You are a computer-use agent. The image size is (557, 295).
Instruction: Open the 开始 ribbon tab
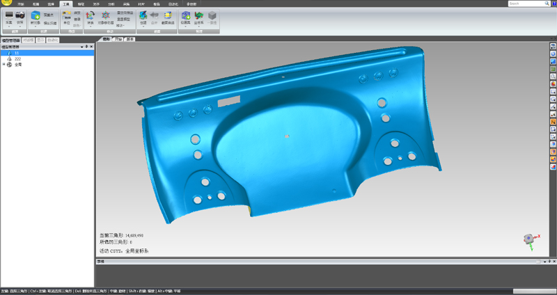(21, 3)
